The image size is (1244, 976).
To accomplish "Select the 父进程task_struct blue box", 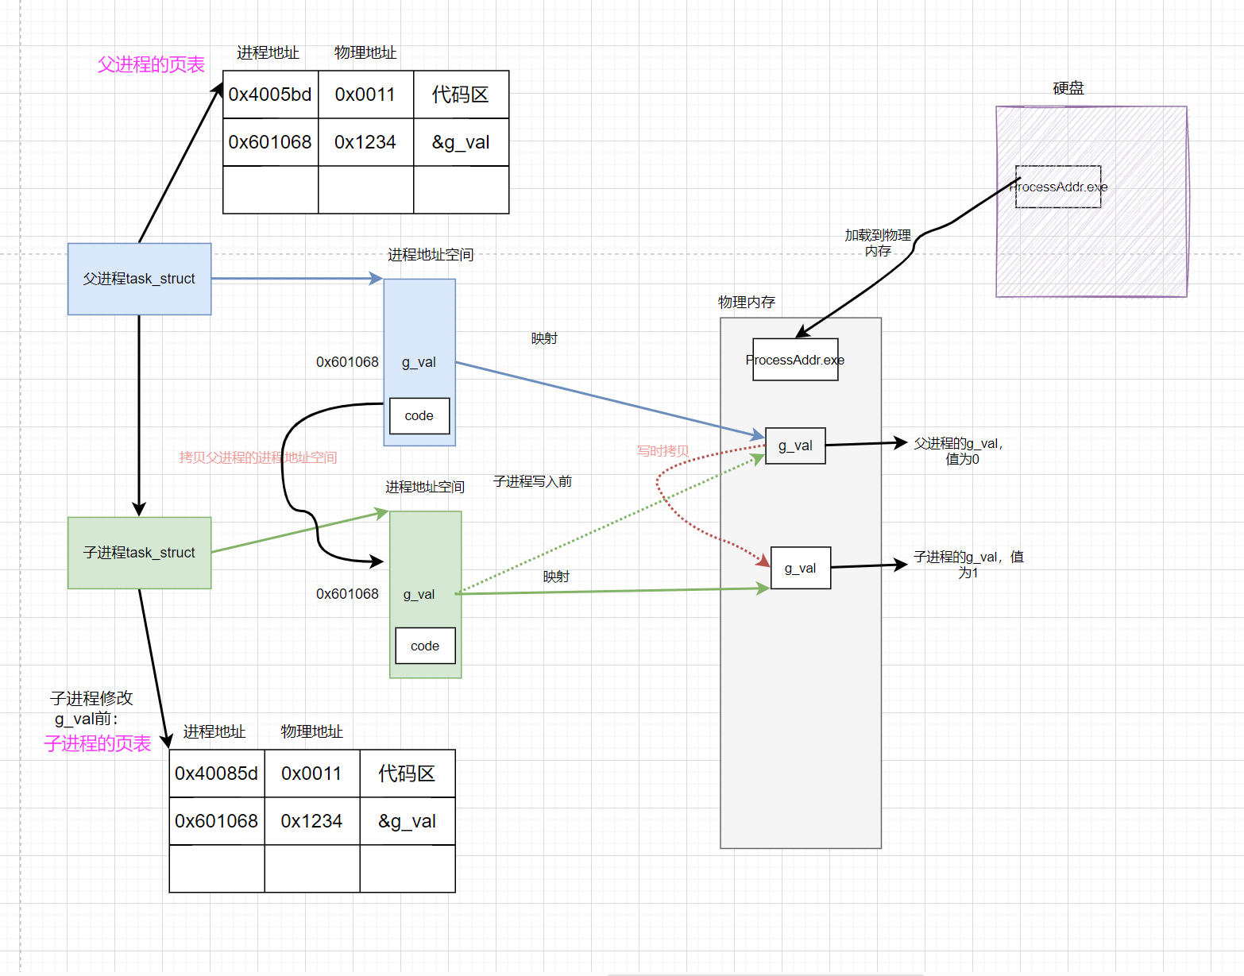I will [x=139, y=279].
